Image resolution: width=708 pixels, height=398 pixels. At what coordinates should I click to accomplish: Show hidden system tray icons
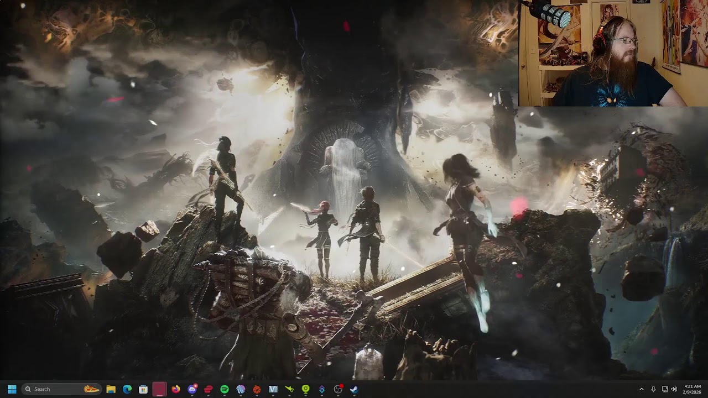(642, 389)
